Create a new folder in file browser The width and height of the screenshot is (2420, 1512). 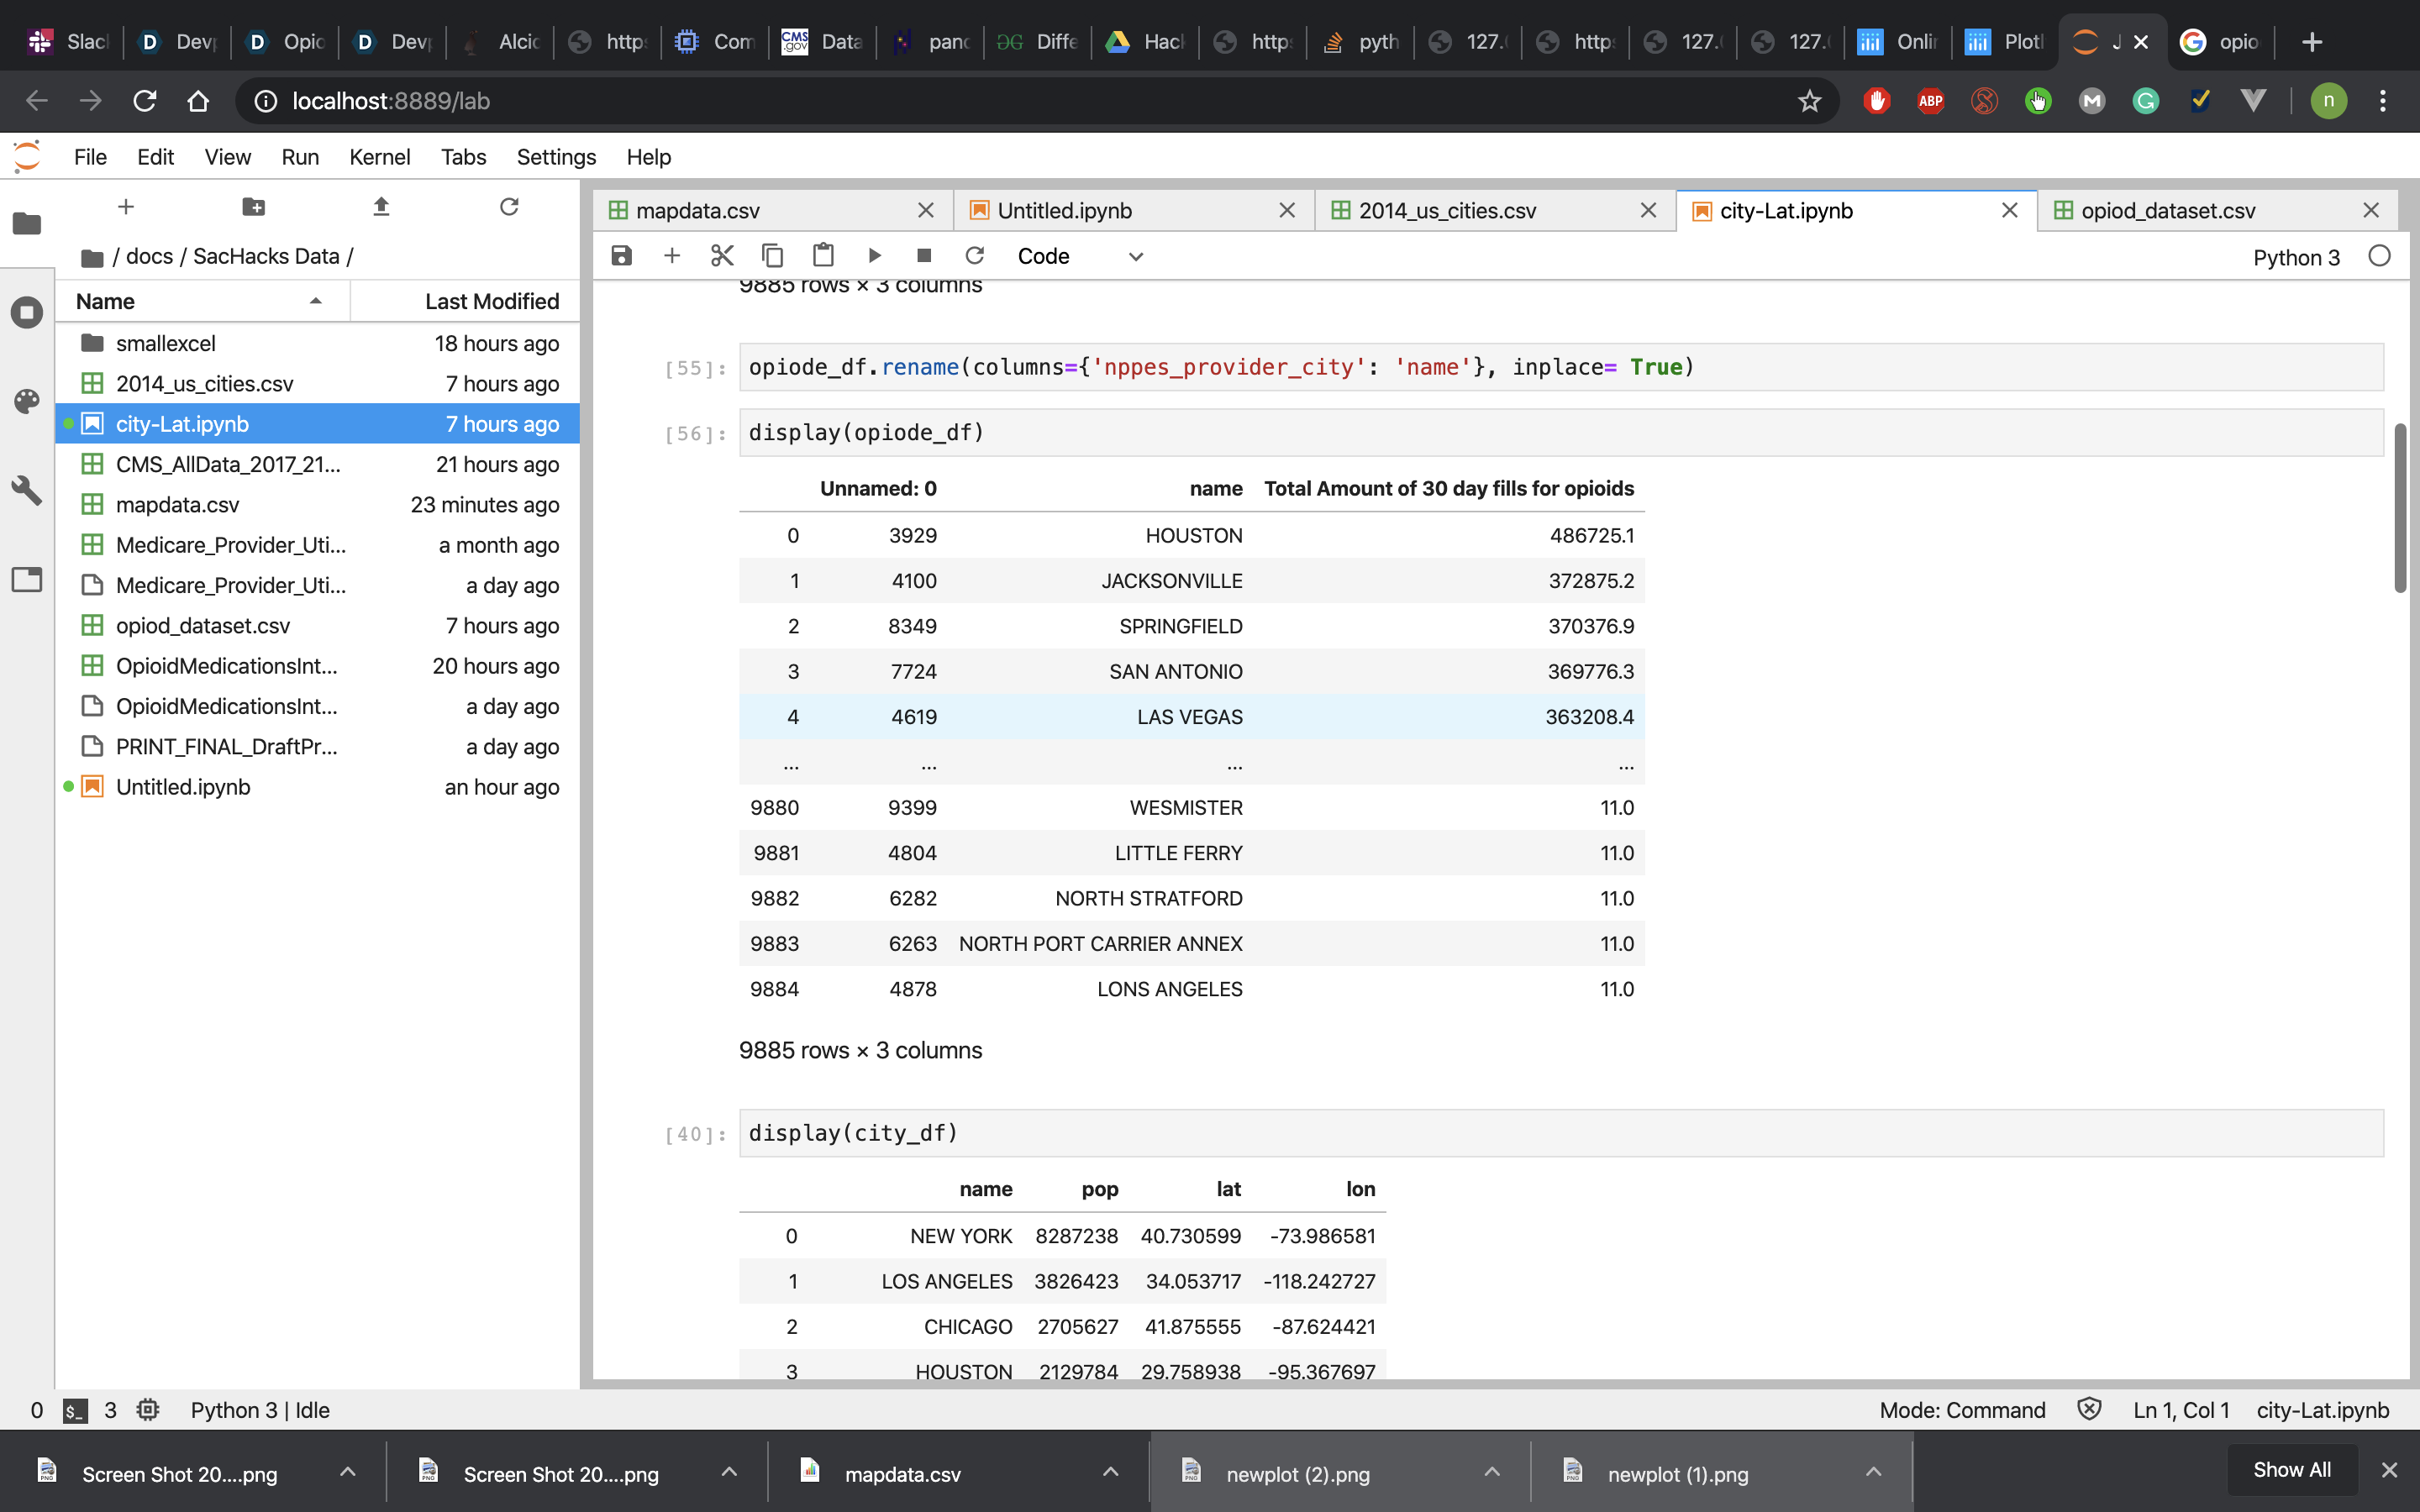(253, 207)
